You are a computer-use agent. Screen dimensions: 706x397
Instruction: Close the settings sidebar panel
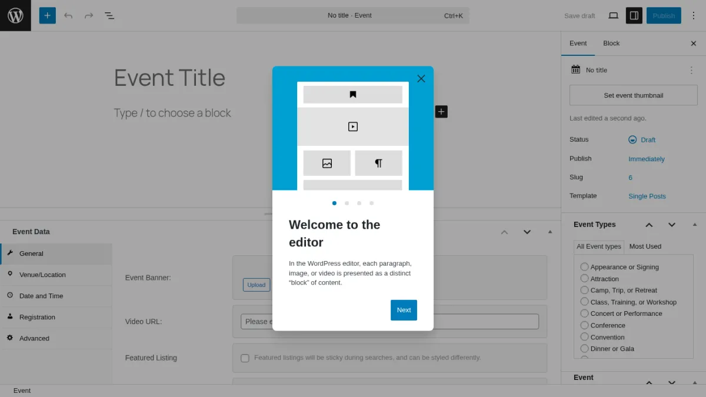(693, 44)
